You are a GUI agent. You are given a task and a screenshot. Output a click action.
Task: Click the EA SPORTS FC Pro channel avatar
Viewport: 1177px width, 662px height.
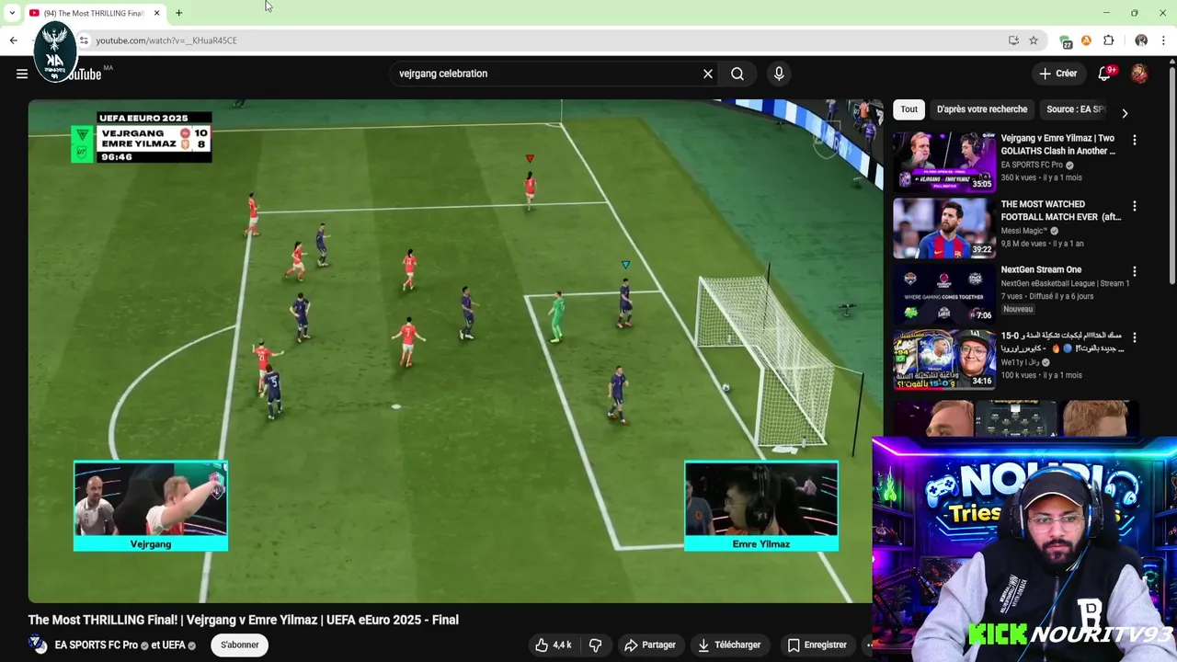(x=38, y=645)
